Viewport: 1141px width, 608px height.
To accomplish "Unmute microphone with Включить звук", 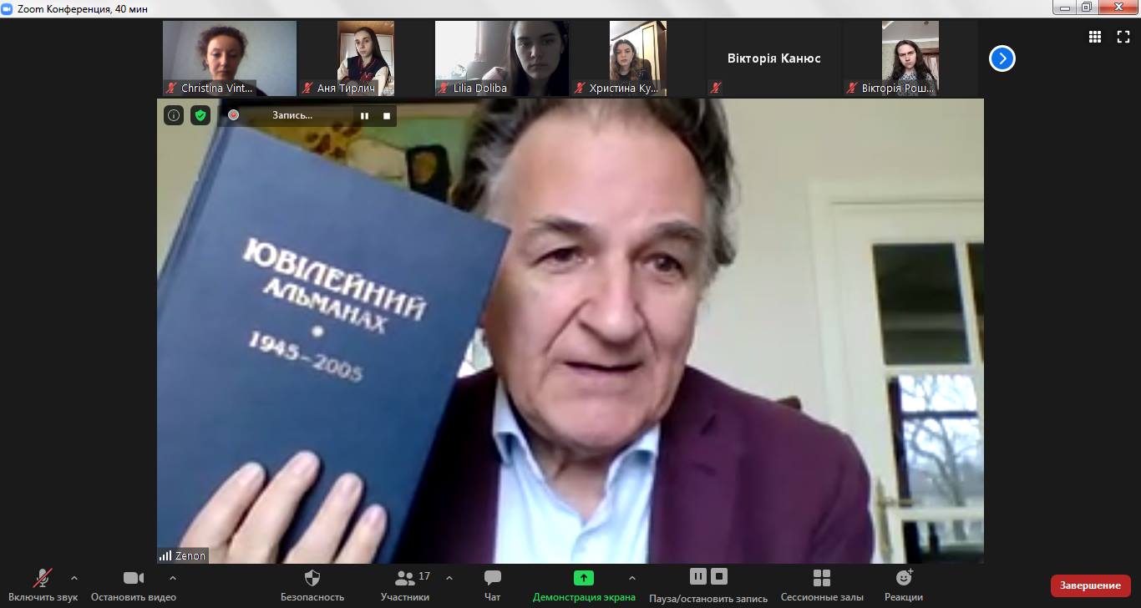I will coord(43,584).
